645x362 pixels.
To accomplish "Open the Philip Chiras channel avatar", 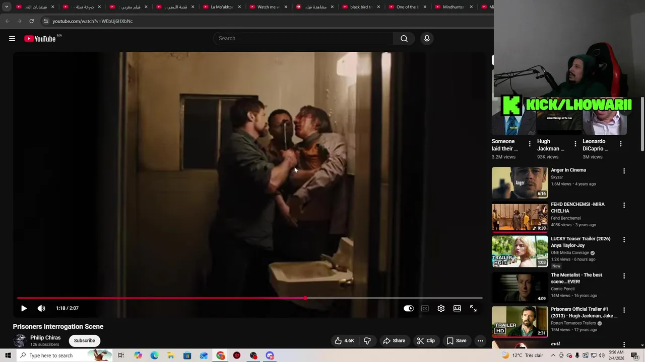I will [x=20, y=340].
